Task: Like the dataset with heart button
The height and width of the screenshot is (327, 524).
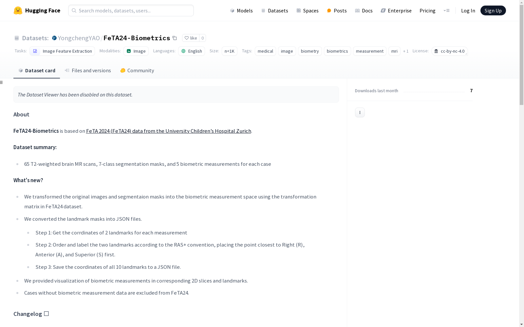Action: (x=191, y=38)
